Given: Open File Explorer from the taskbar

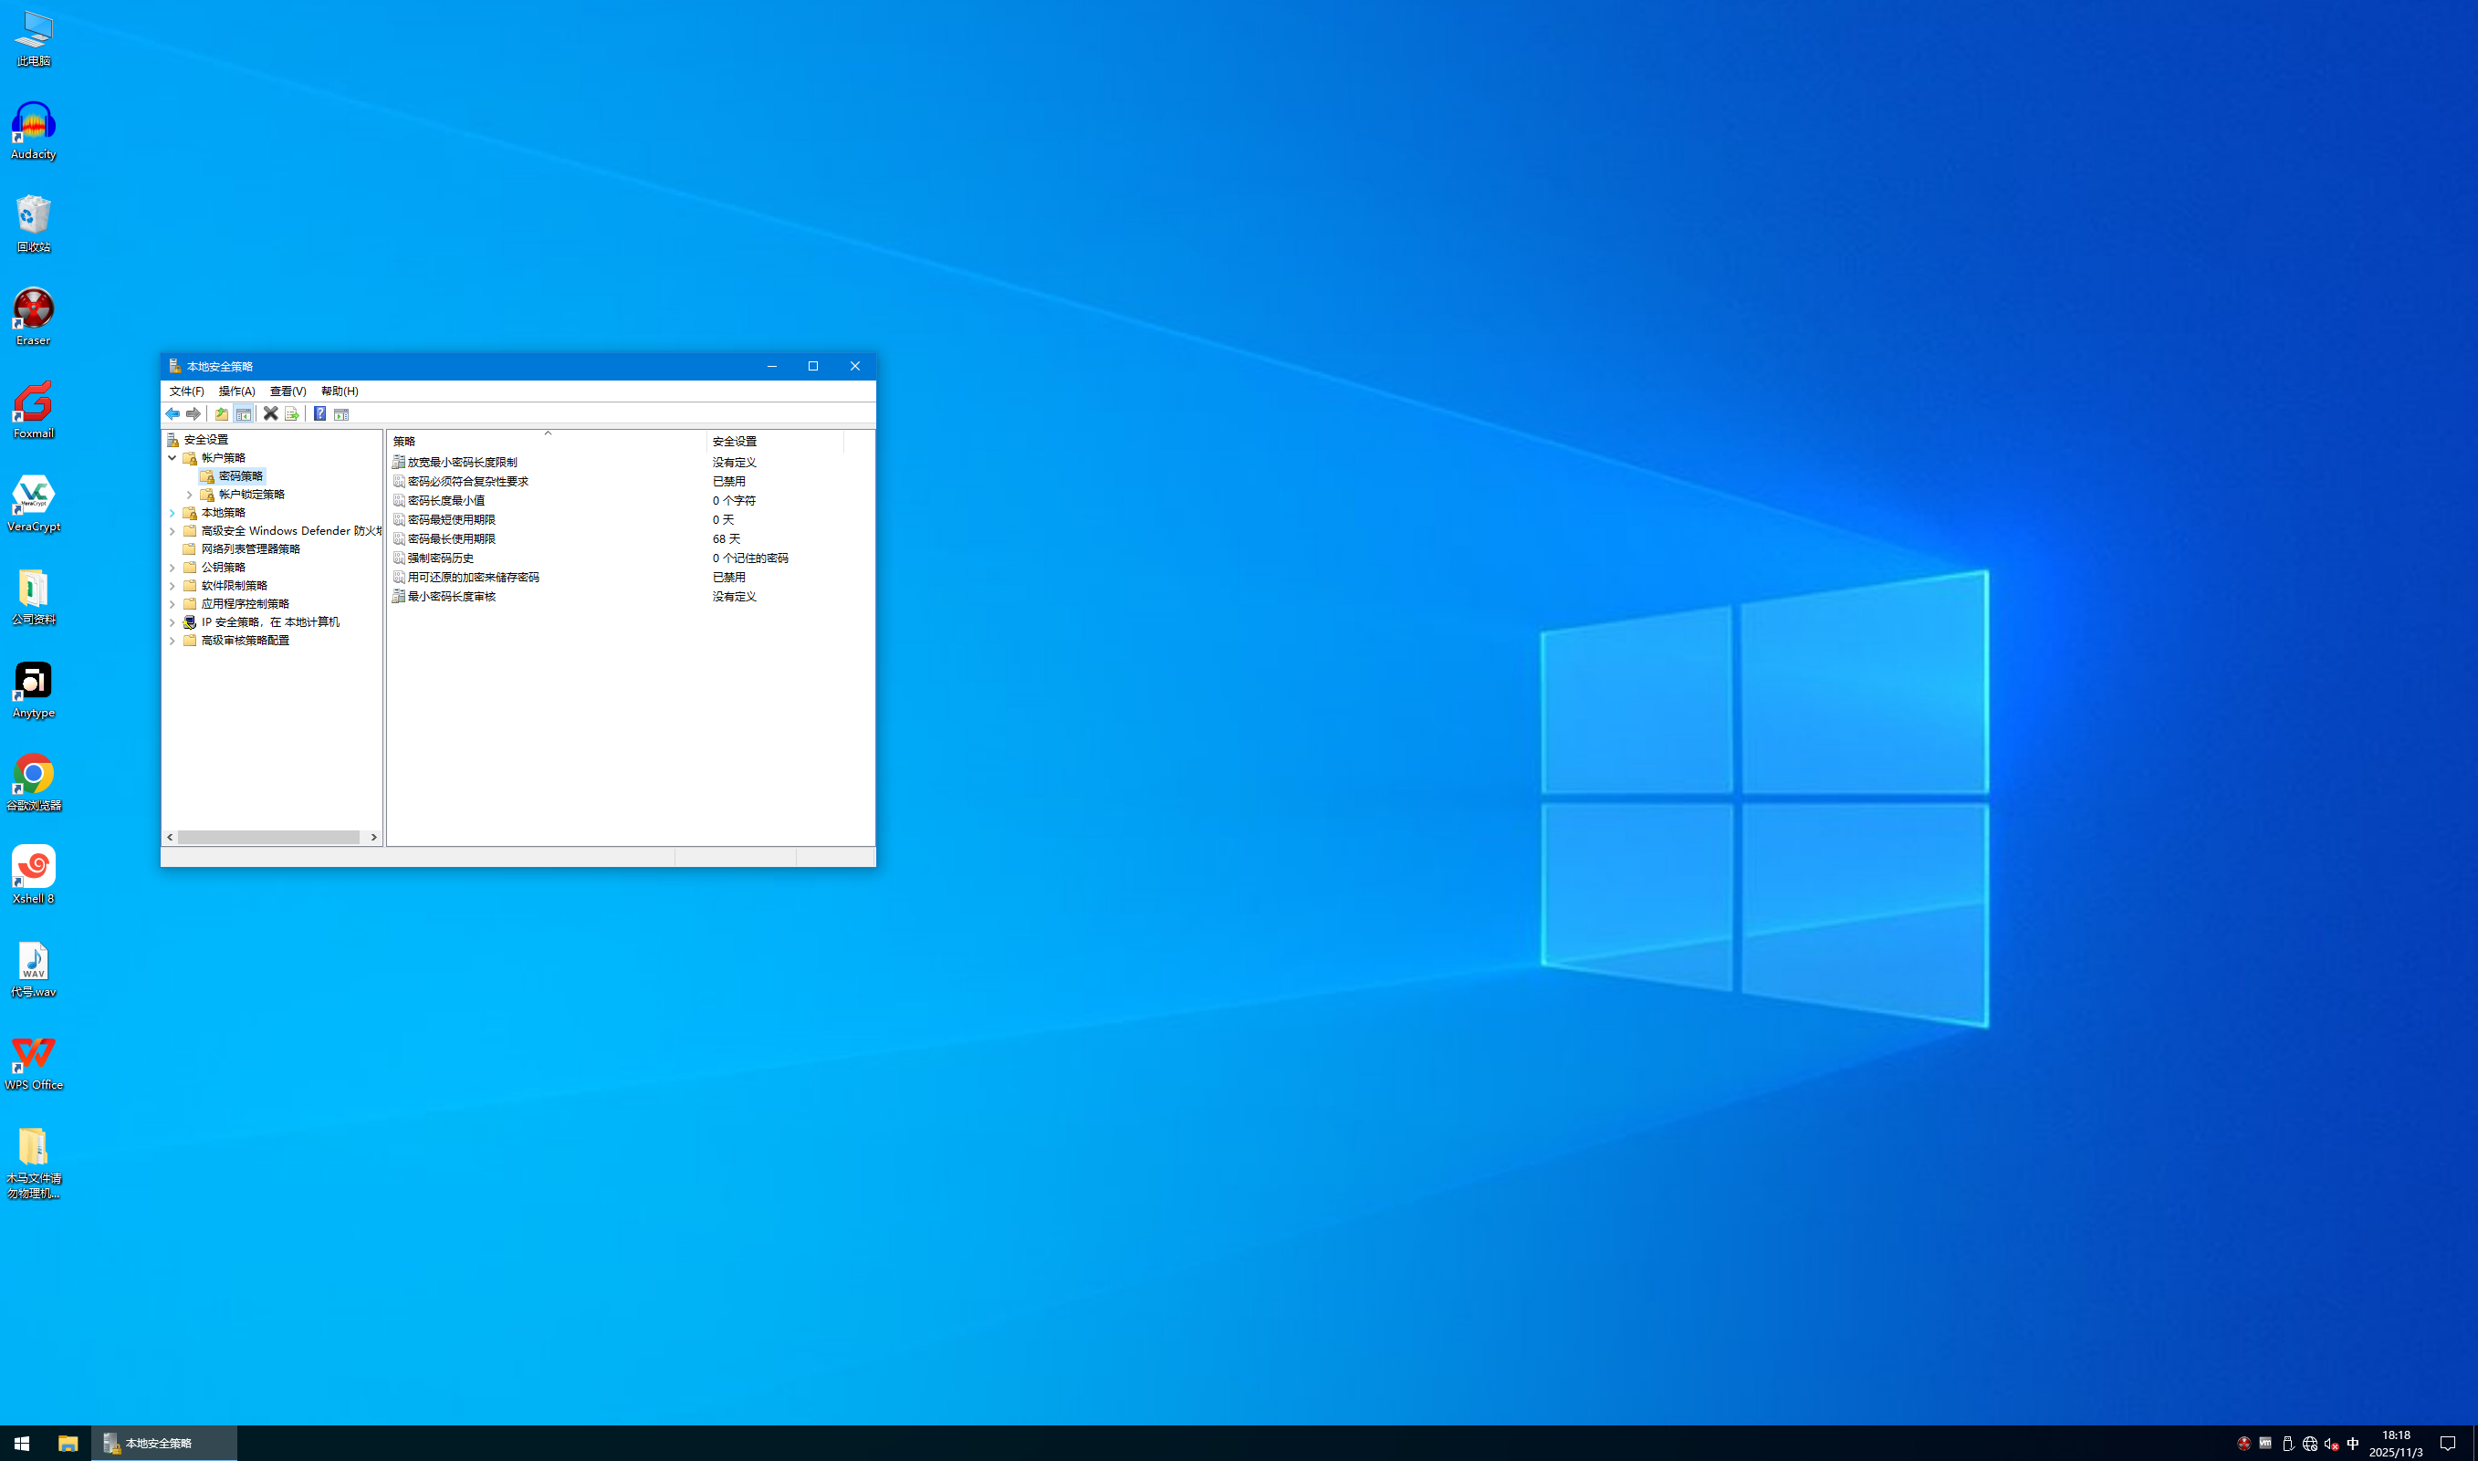Looking at the screenshot, I should (x=67, y=1444).
